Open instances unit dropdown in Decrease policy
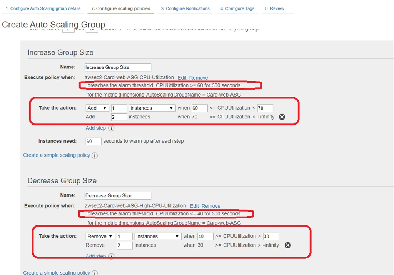The image size is (394, 275). coord(158,236)
